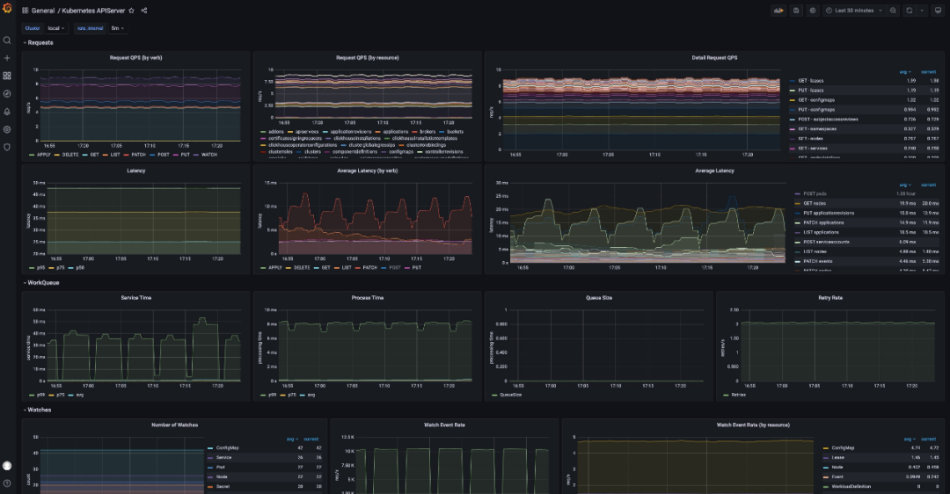Toggle the WATCH series in Request QPS legend
Image resolution: width=950 pixels, height=494 pixels.
[x=208, y=153]
